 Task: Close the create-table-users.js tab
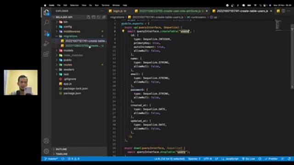click(x=271, y=11)
